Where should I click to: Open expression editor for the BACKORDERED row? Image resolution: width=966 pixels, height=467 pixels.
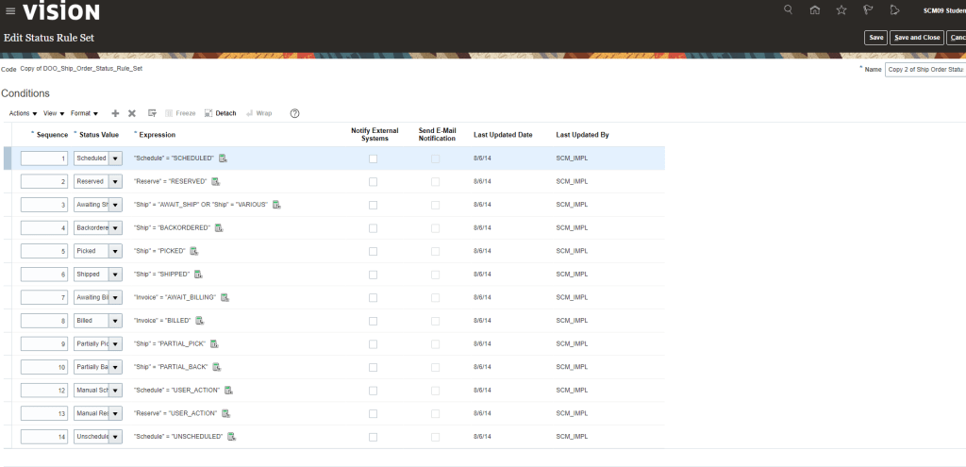click(219, 228)
